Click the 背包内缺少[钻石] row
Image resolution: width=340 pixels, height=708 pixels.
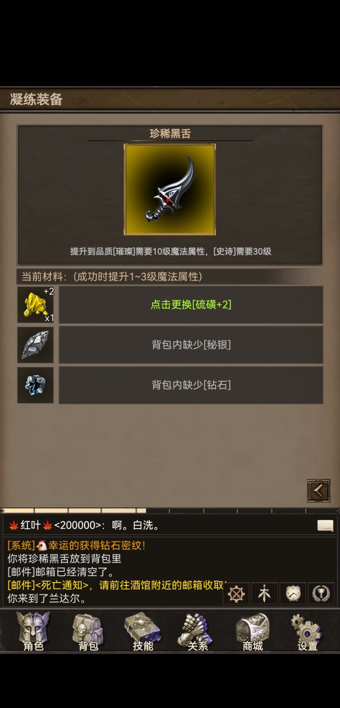click(191, 385)
